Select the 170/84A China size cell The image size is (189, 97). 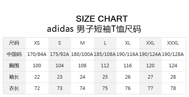point(37,54)
